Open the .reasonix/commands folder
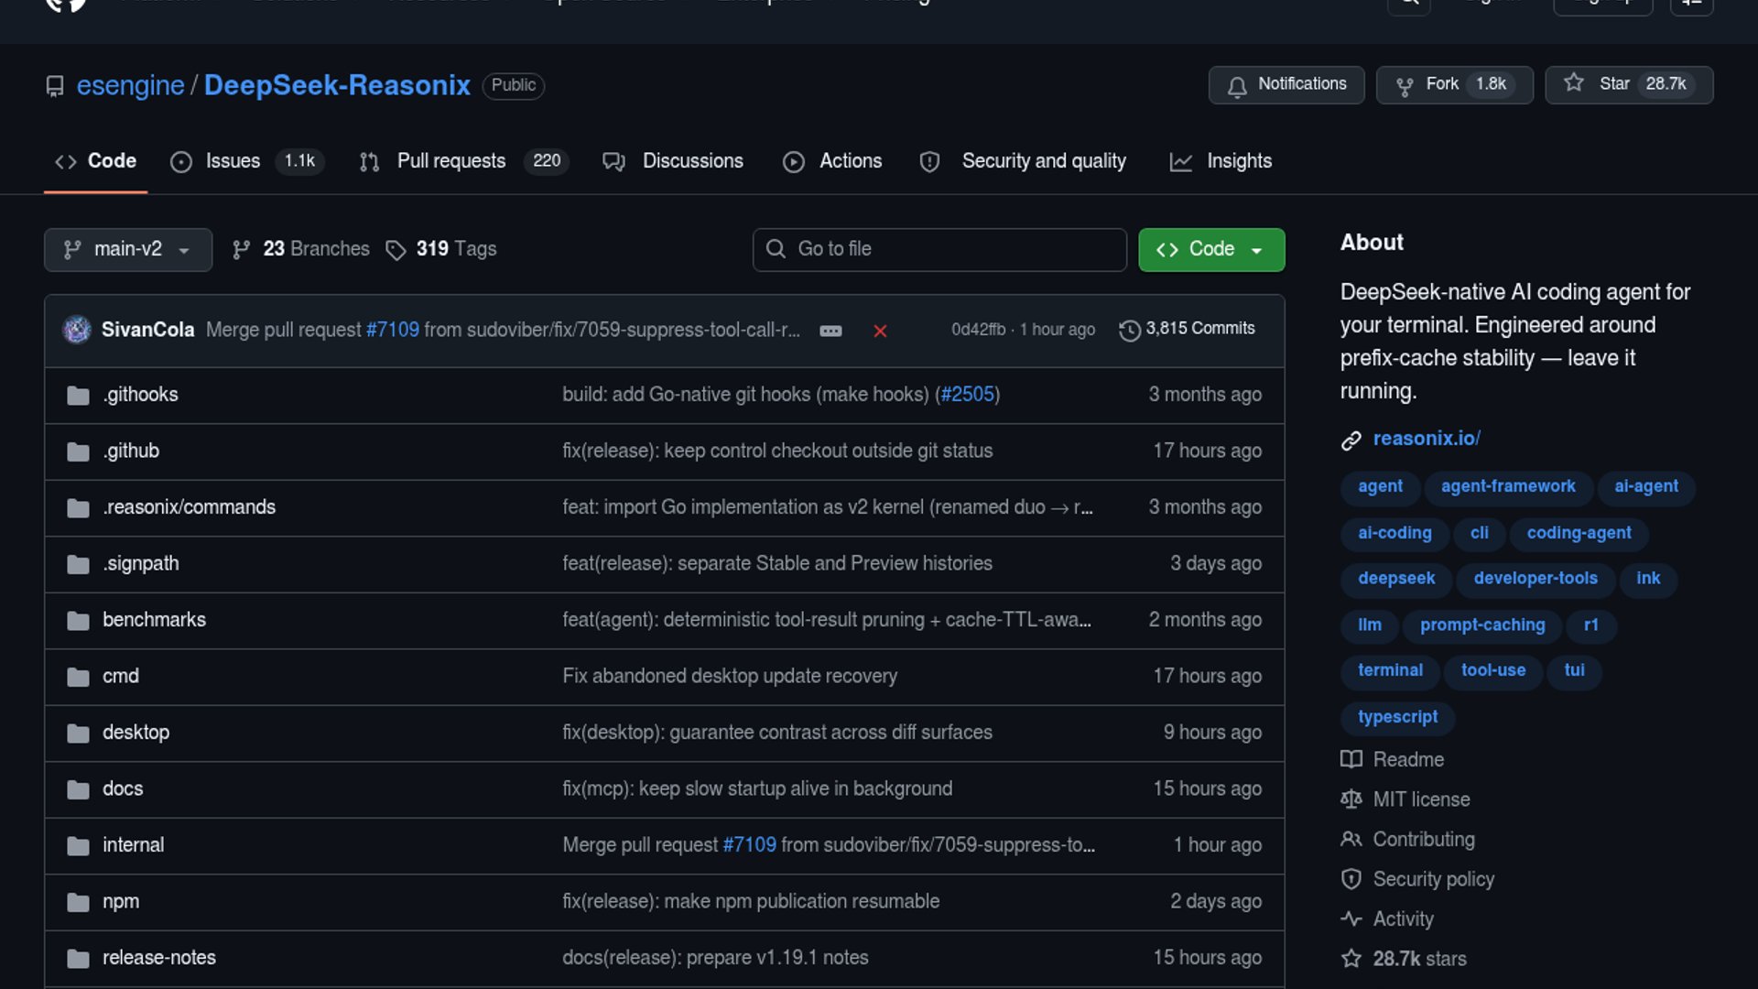Image resolution: width=1758 pixels, height=989 pixels. (x=189, y=507)
